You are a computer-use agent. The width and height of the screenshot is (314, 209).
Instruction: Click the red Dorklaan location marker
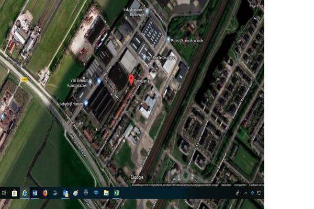pos(131,80)
